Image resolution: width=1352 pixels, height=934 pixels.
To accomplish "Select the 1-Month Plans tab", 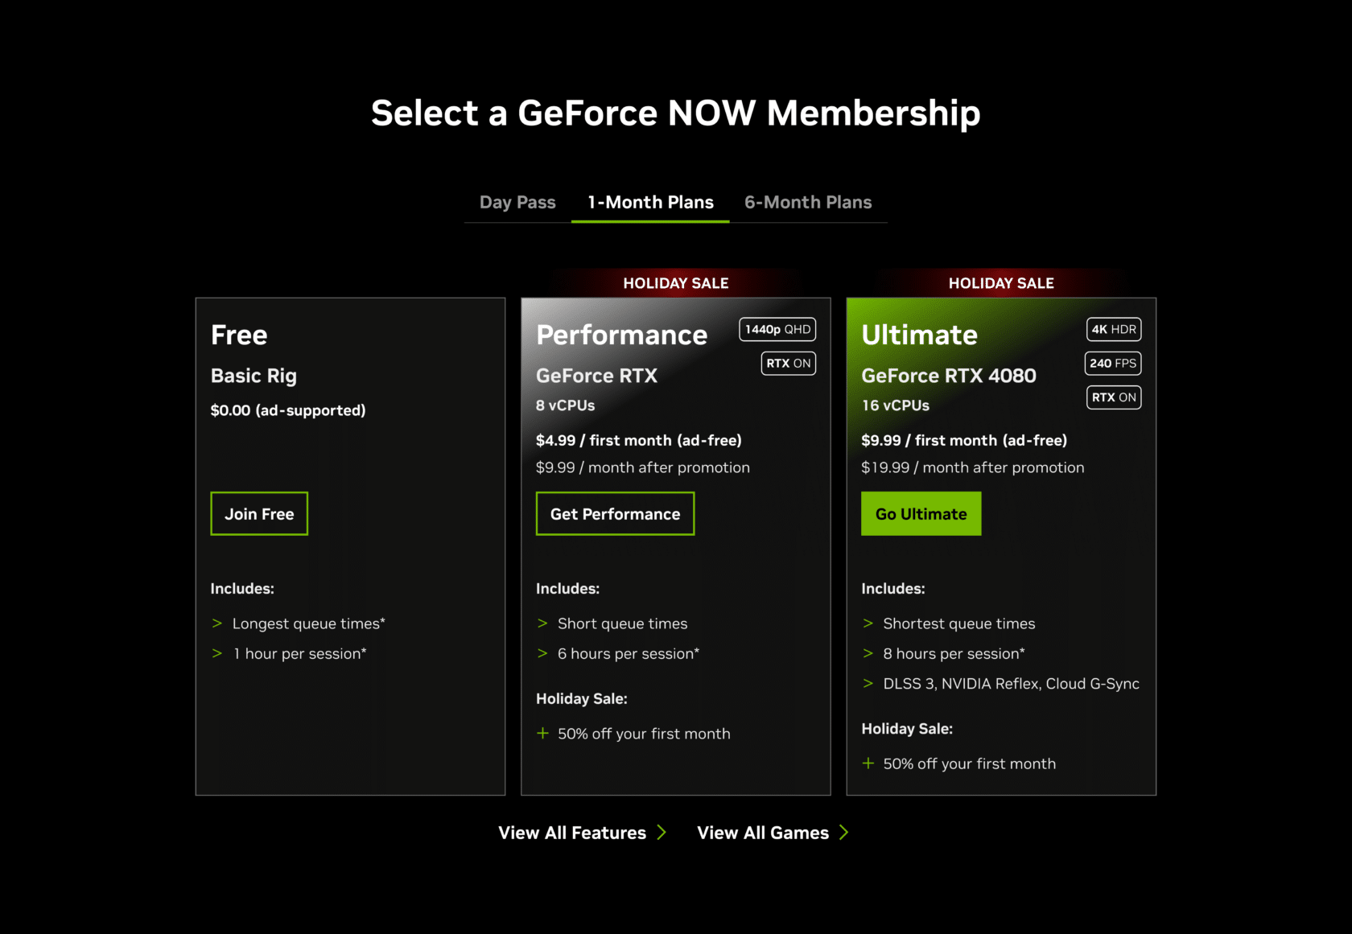I will (x=650, y=203).
